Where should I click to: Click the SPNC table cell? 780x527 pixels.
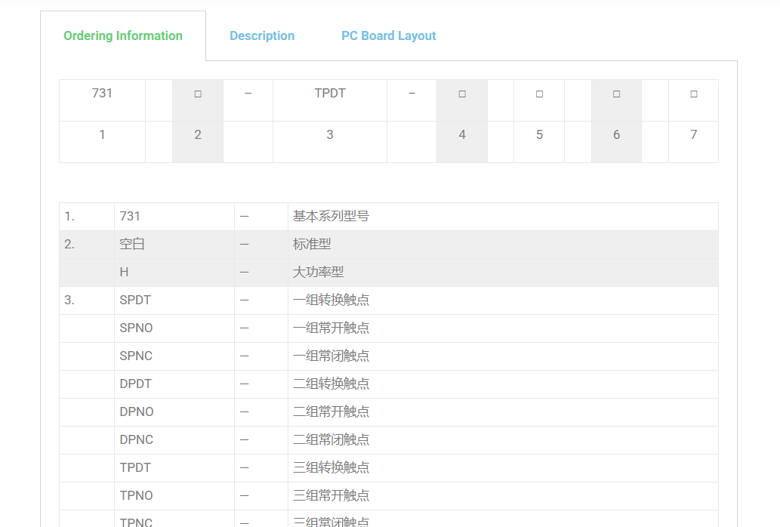pos(136,356)
